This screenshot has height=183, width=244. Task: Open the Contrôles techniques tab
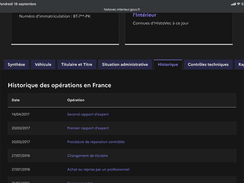click(208, 64)
